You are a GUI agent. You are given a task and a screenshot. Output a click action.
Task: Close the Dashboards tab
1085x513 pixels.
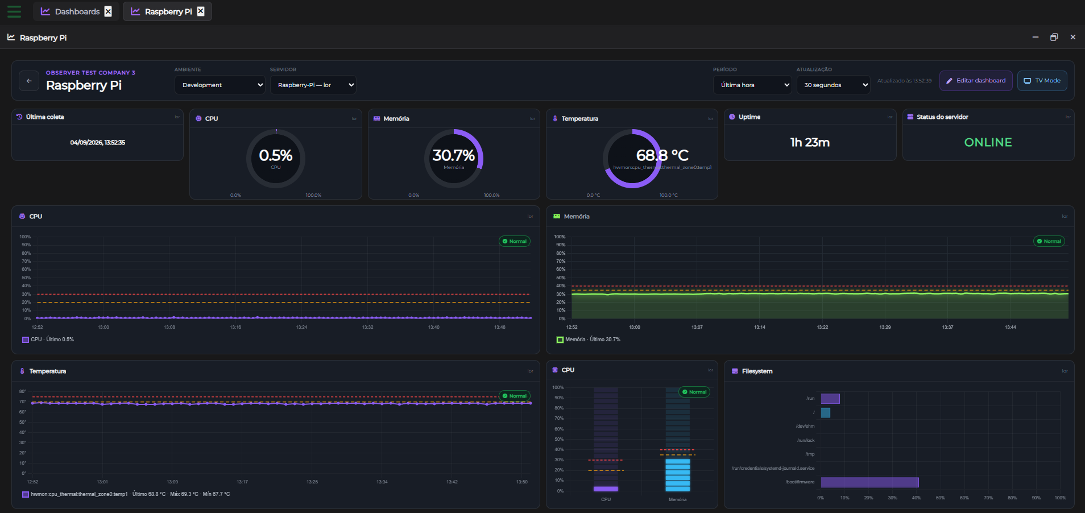(x=108, y=11)
